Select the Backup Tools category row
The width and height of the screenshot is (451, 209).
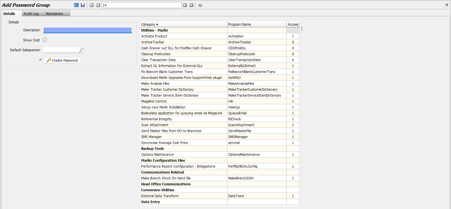coord(220,148)
